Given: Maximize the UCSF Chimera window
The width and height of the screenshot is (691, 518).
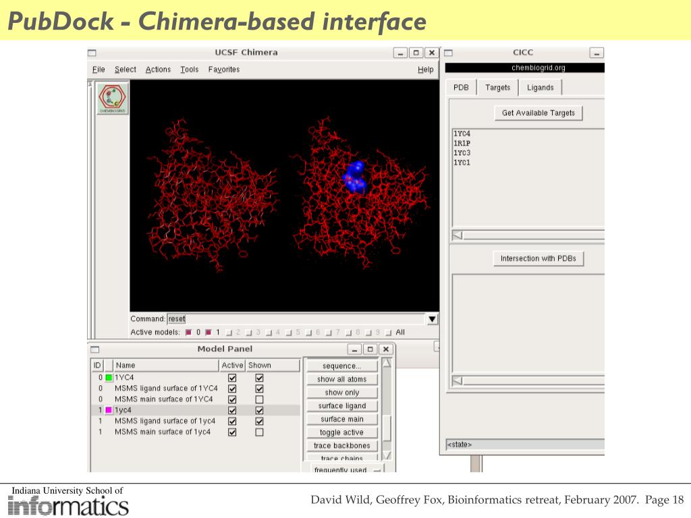Looking at the screenshot, I should [x=416, y=53].
